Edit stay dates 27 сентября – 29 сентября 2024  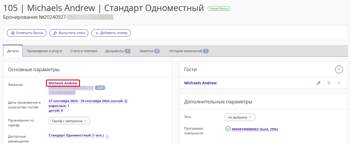pos(88,101)
